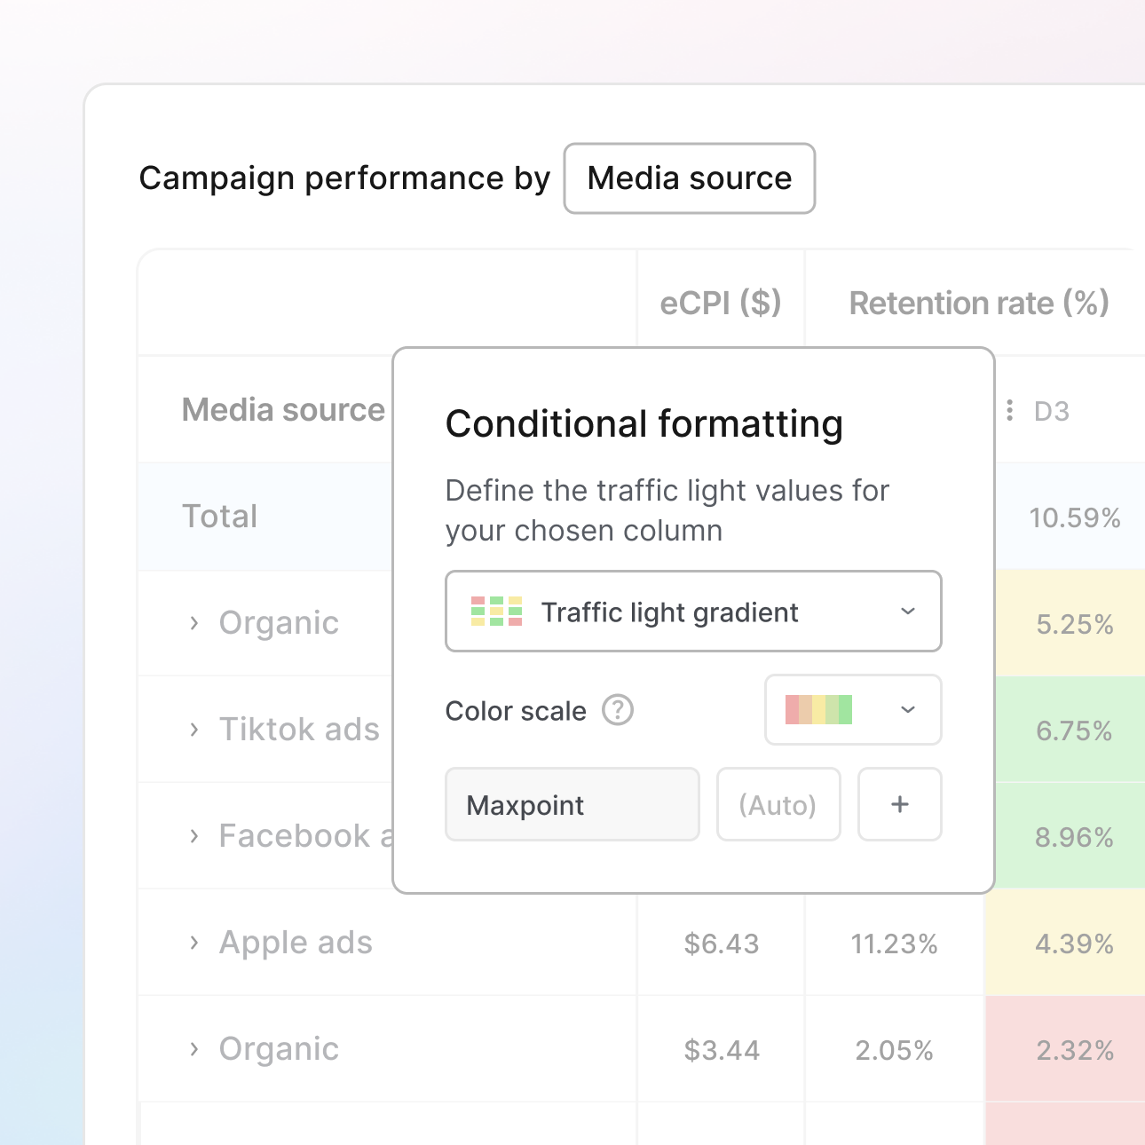
Task: Expand the bottom Organic row with $3.44
Action: [x=194, y=1049]
